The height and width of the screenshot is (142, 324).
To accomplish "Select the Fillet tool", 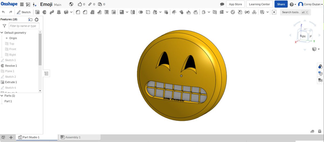I will tap(78, 12).
